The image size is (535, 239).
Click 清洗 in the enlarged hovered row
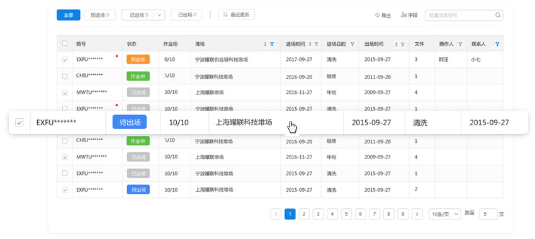[x=420, y=123]
